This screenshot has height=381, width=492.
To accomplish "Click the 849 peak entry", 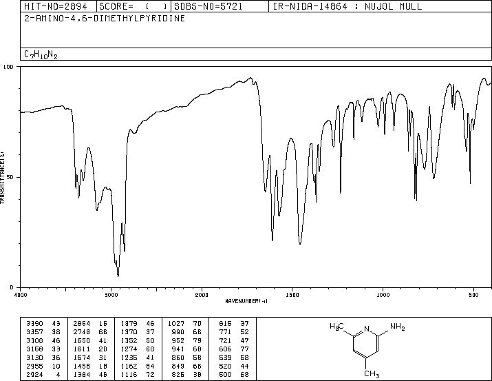I will click(178, 366).
